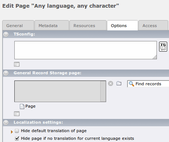Enable Hide default translation of page
The height and width of the screenshot is (142, 169).
(x=17, y=131)
